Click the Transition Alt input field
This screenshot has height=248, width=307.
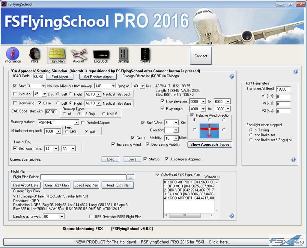pos(283,89)
